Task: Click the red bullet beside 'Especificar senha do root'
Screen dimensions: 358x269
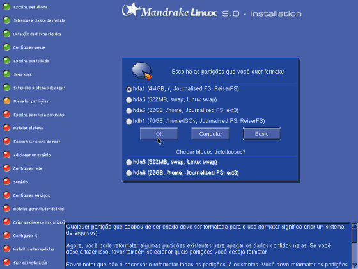Action: pos(6,142)
